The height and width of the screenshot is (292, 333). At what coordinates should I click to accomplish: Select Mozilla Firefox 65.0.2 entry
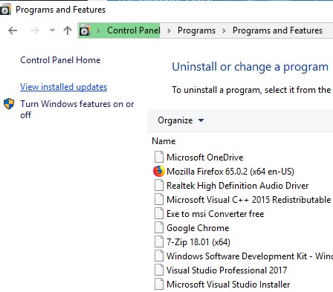(230, 172)
